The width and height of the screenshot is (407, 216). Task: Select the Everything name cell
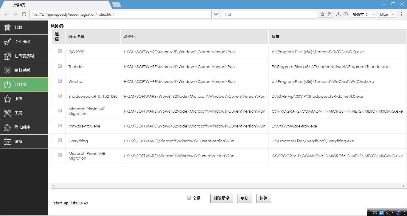[93, 141]
